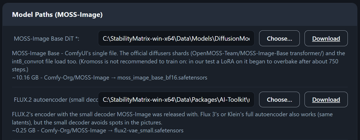This screenshot has height=140, width=360.
Task: Click the Model Paths (MOSS-Image) section header
Action: pos(57,15)
